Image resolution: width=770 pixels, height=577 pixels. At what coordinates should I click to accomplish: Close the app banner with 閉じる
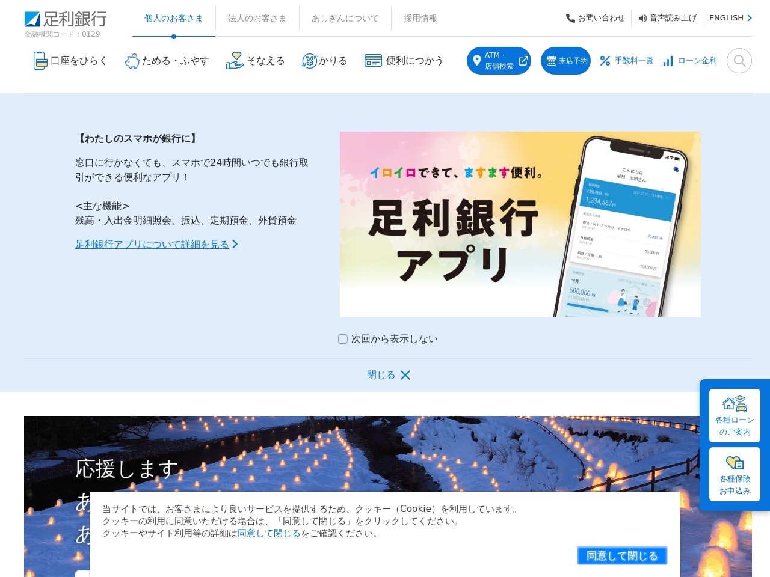[x=388, y=375]
